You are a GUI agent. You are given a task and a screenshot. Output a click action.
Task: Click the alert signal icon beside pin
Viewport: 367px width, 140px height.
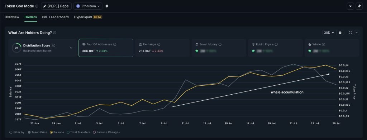coord(350,6)
